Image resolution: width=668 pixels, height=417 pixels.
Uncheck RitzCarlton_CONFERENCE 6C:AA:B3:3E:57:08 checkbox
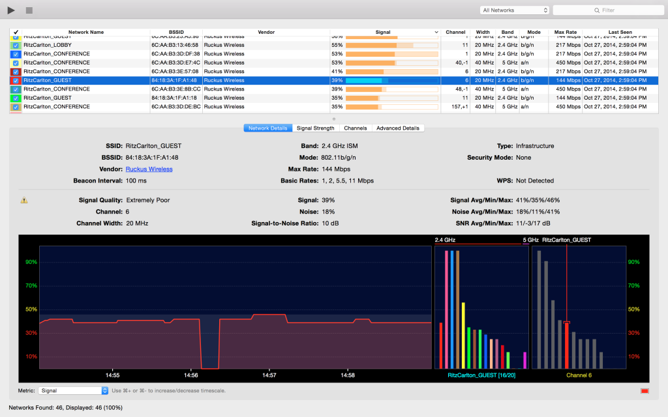16,72
